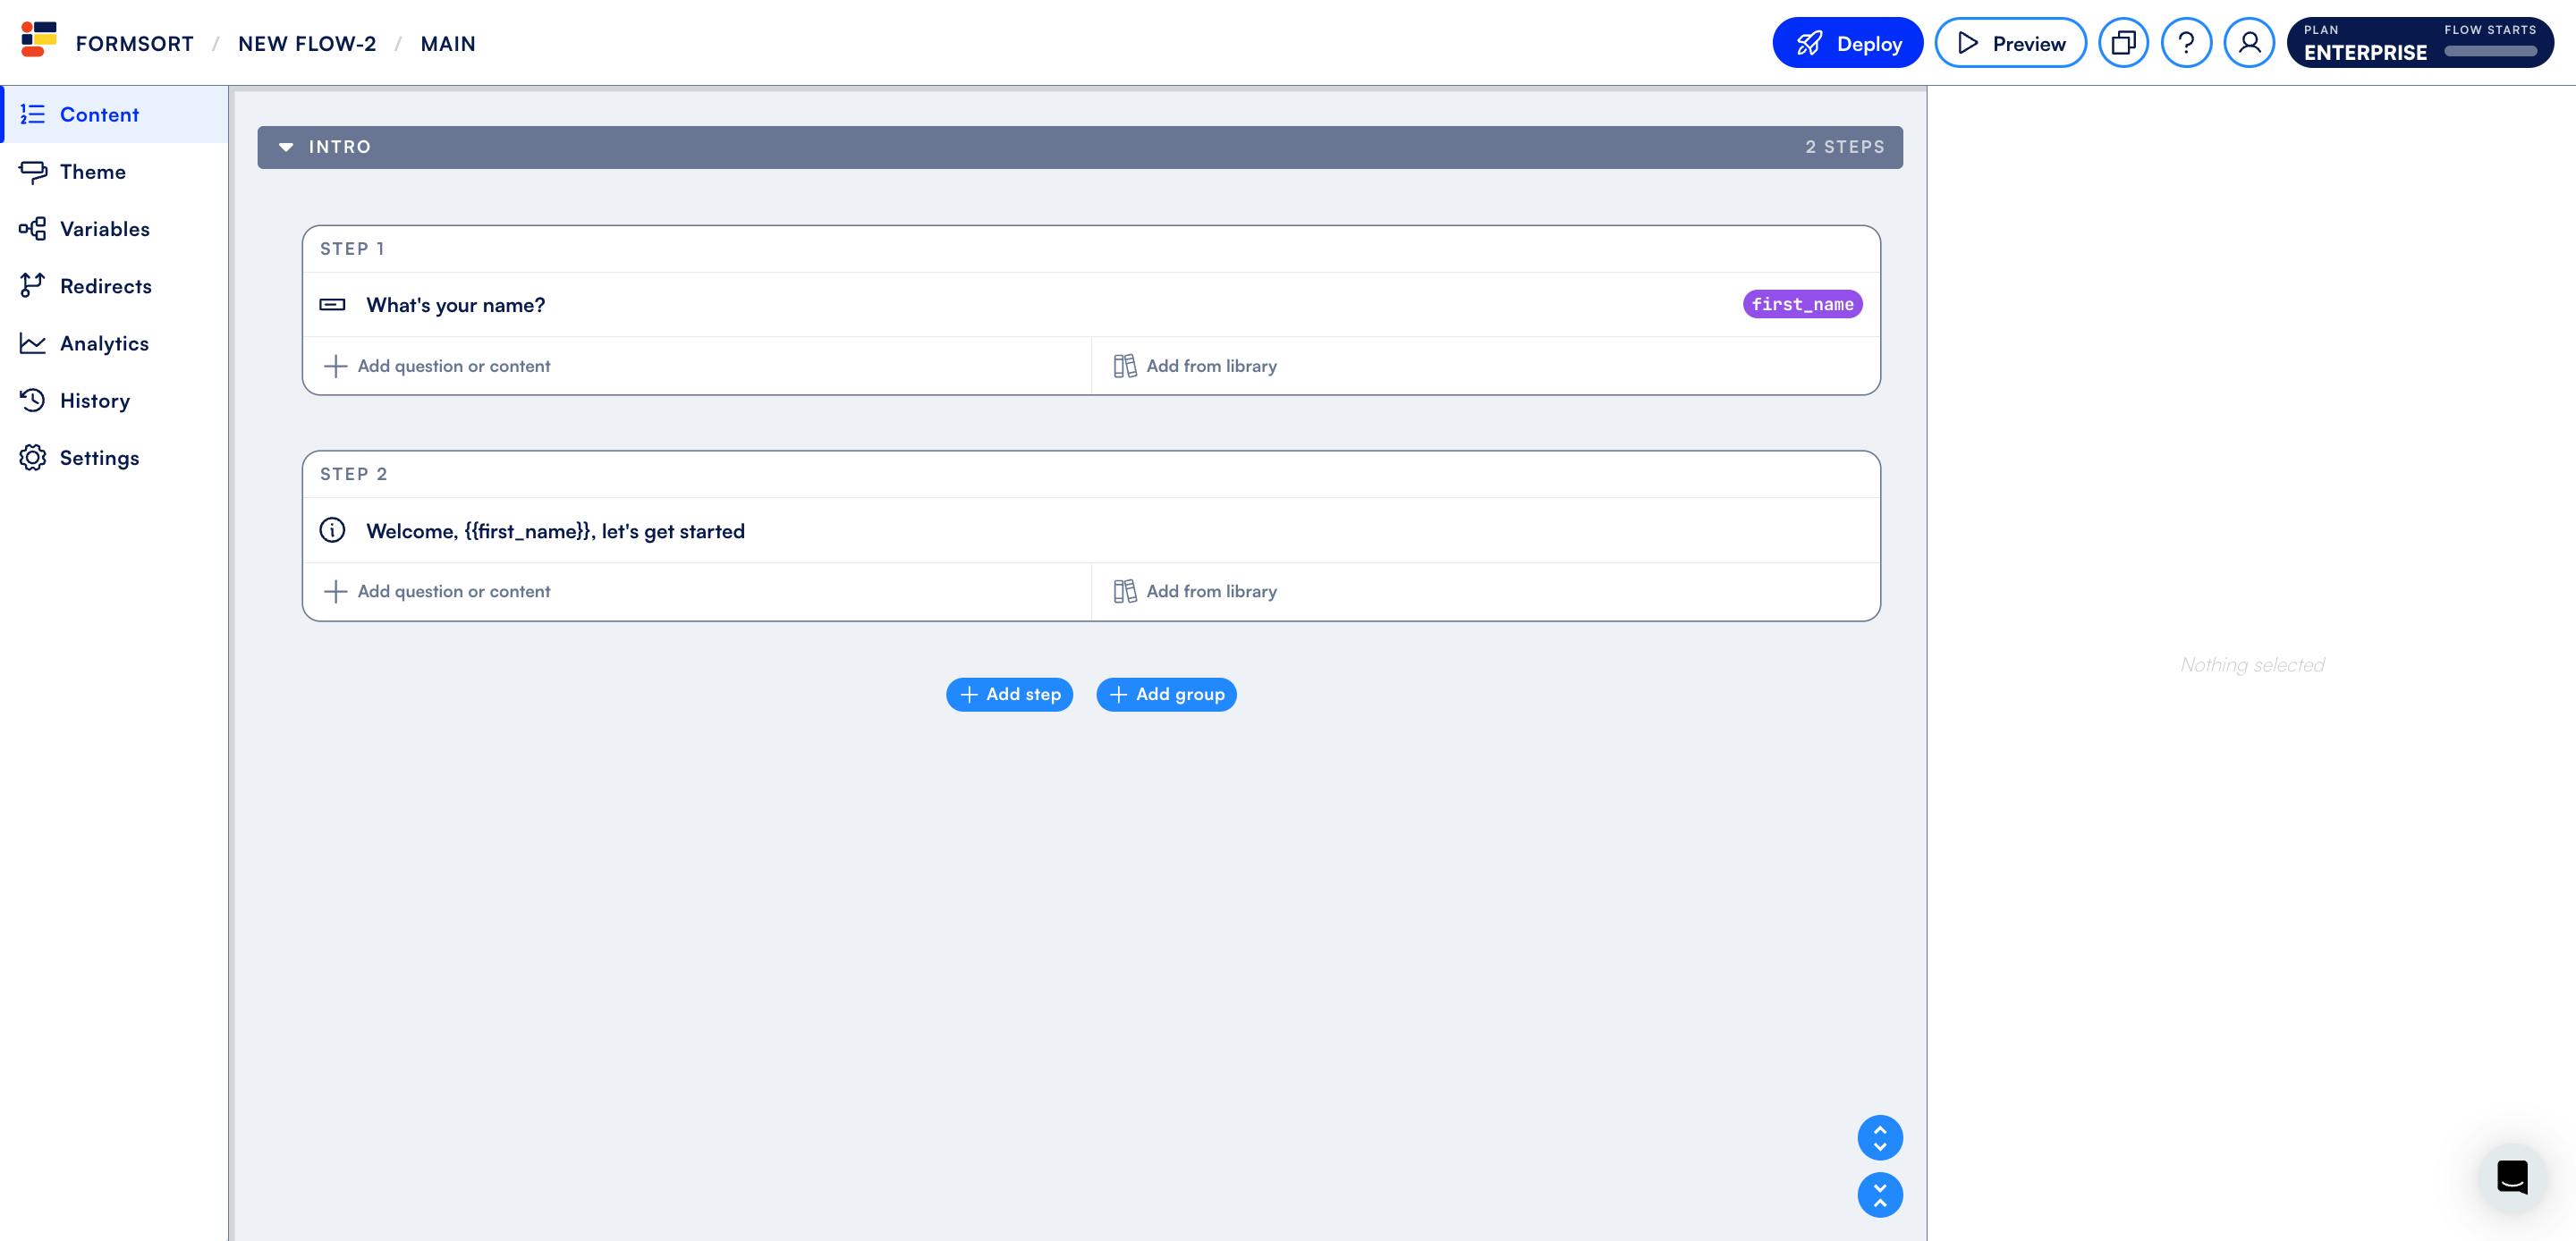Image resolution: width=2576 pixels, height=1241 pixels.
Task: Add from library in Step 1
Action: [x=1486, y=366]
